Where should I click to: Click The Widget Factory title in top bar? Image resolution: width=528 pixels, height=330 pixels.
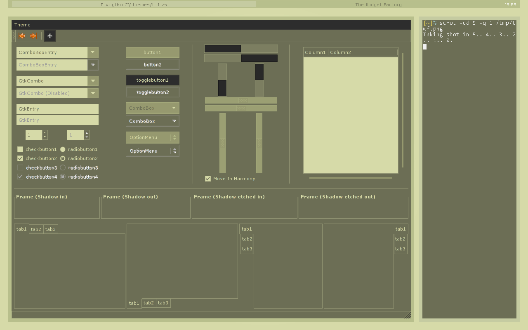378,5
